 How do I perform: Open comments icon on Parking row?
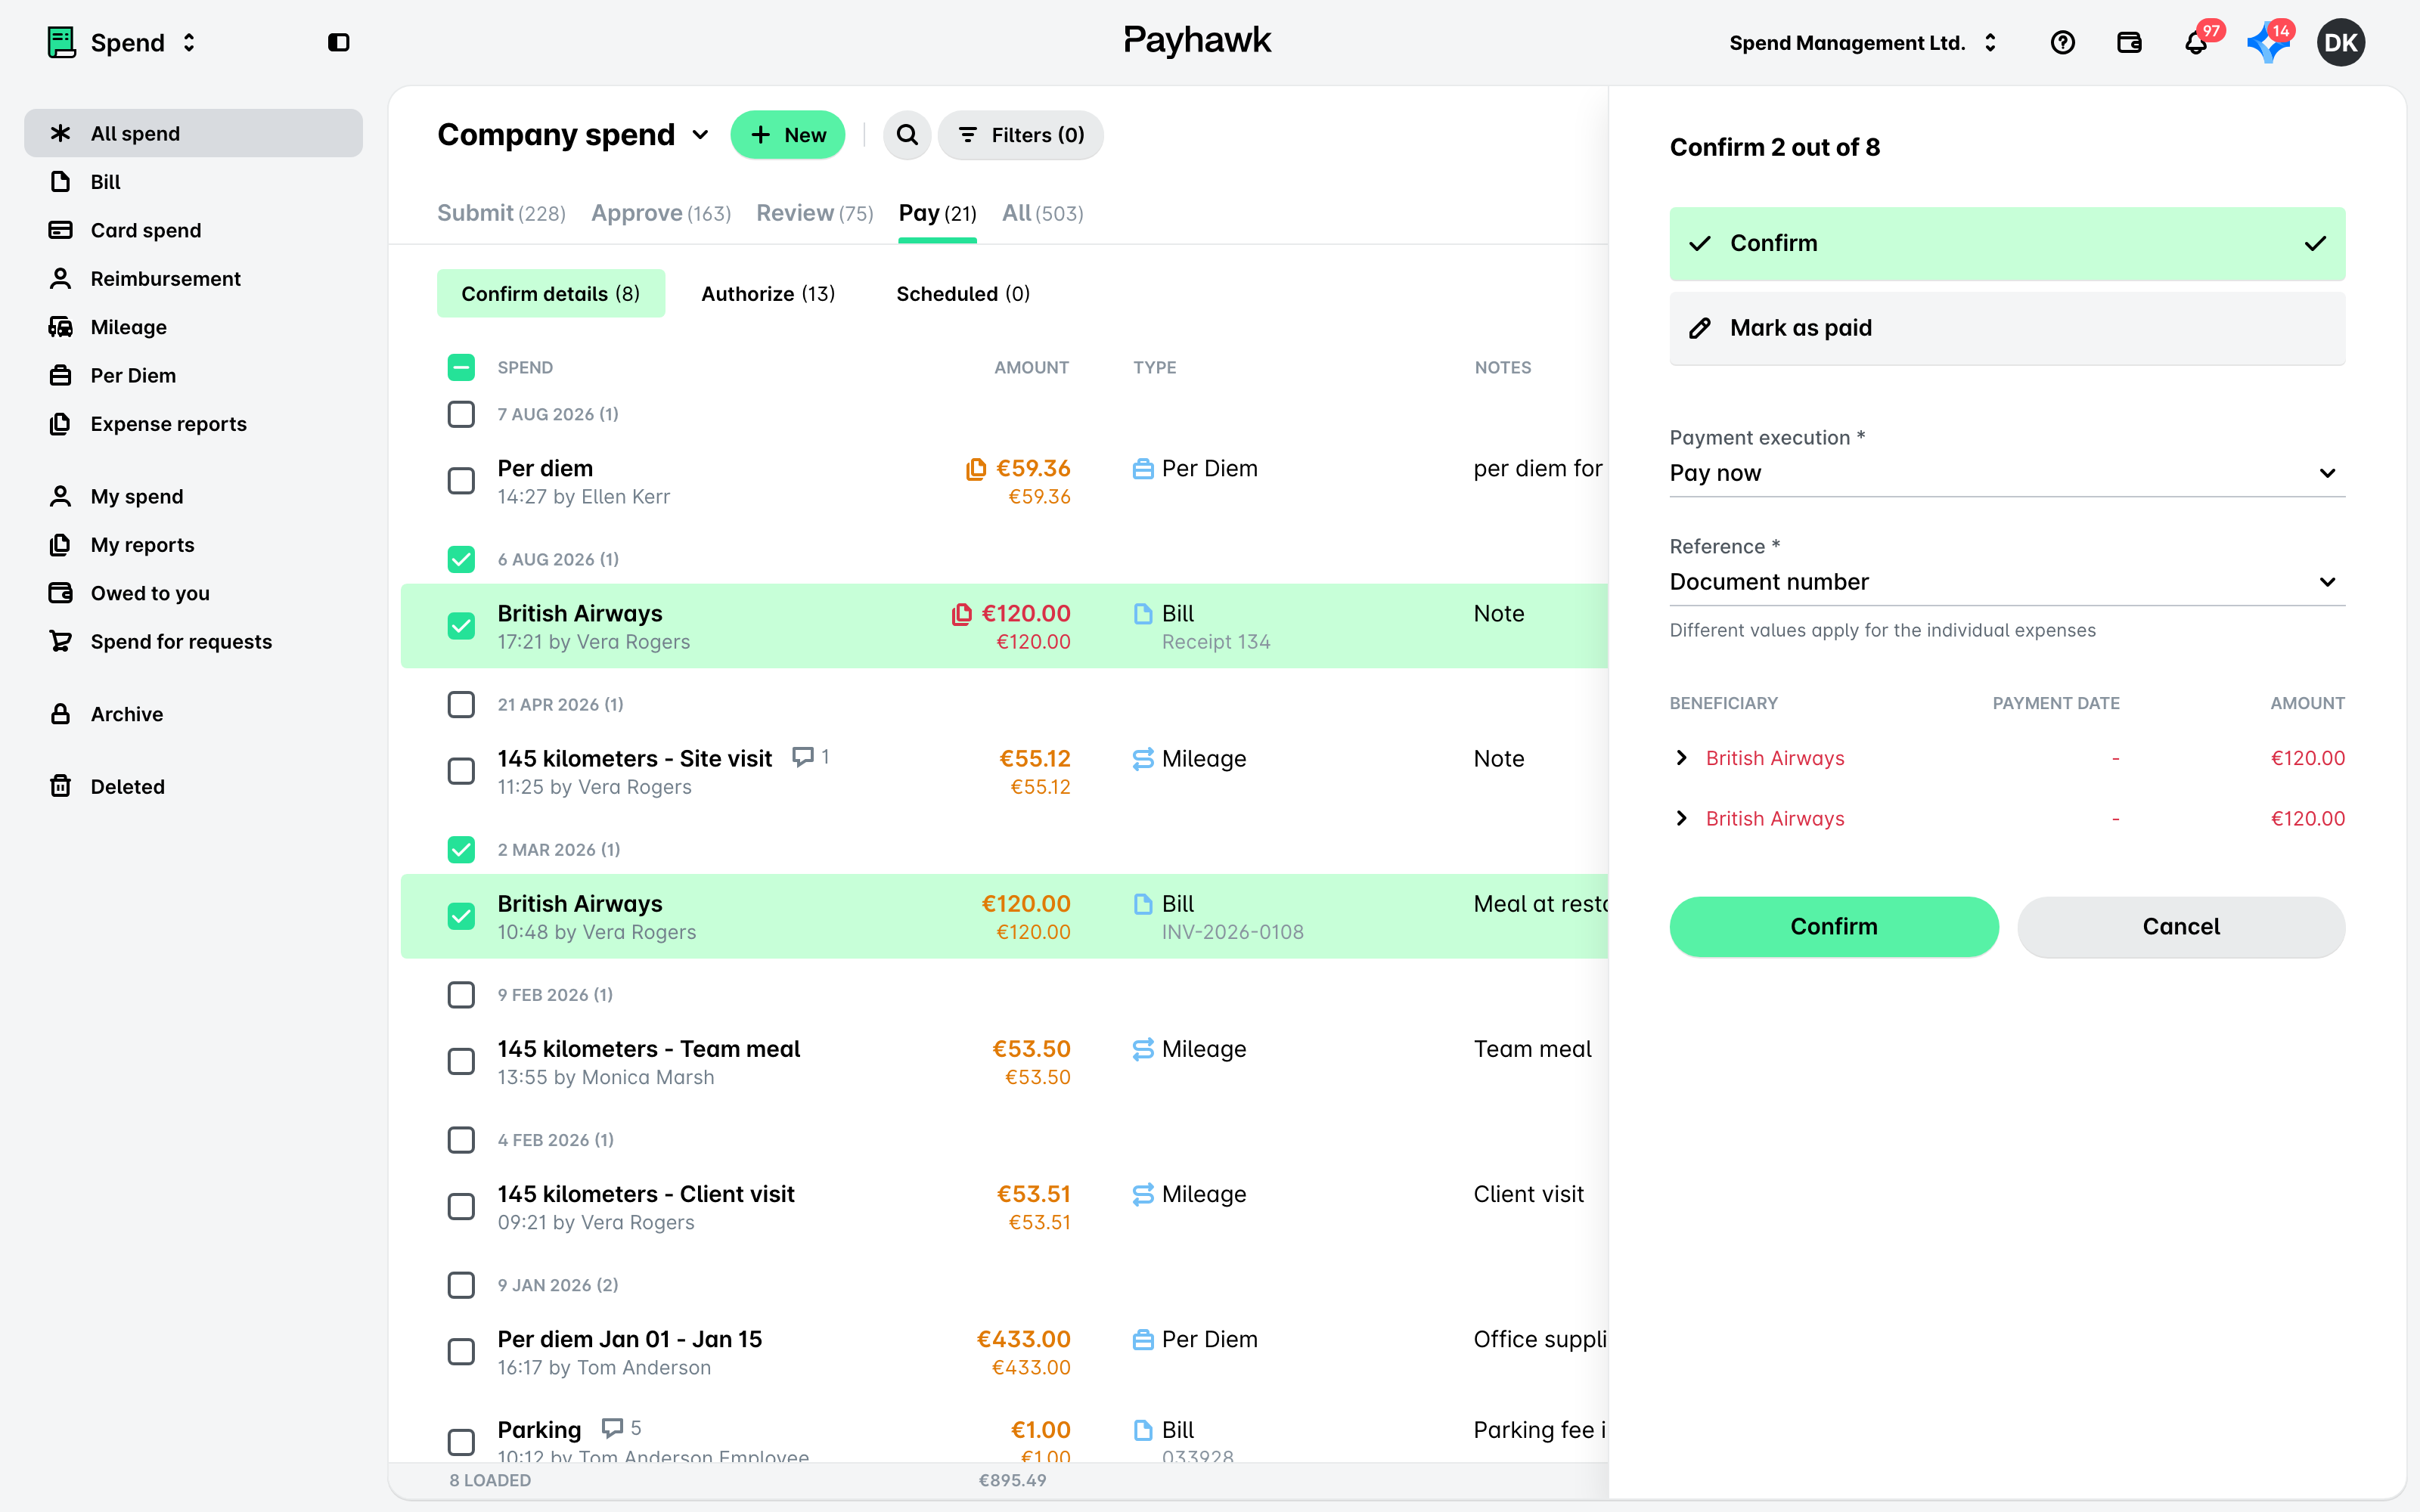coord(612,1428)
